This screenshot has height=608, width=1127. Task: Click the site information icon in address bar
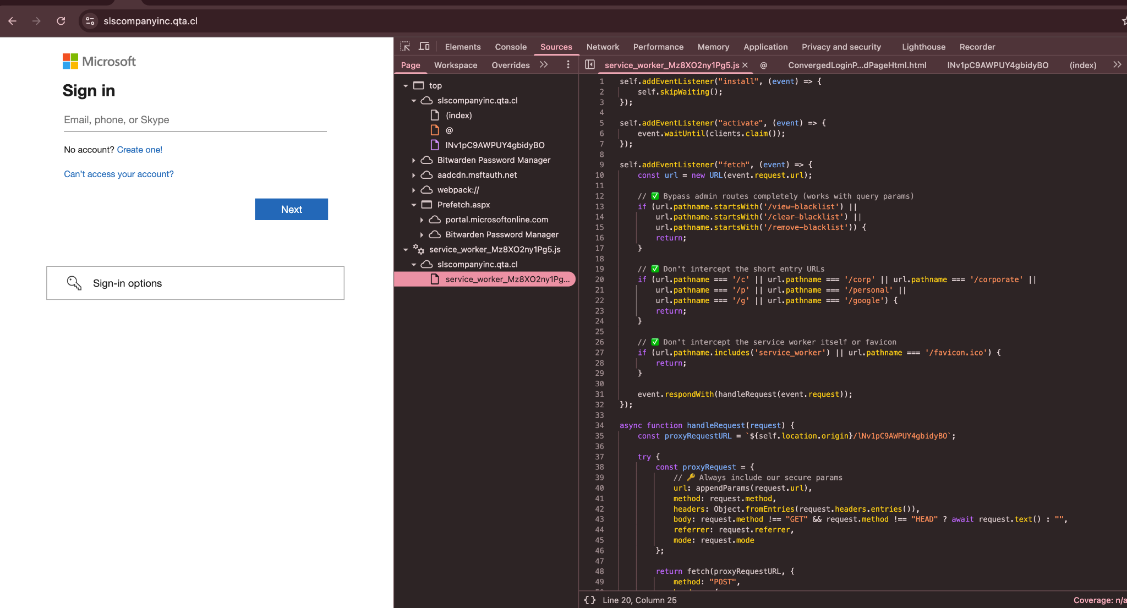tap(90, 21)
